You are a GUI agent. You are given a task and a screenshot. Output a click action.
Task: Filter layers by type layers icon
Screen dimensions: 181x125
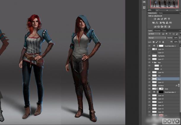coord(170,34)
